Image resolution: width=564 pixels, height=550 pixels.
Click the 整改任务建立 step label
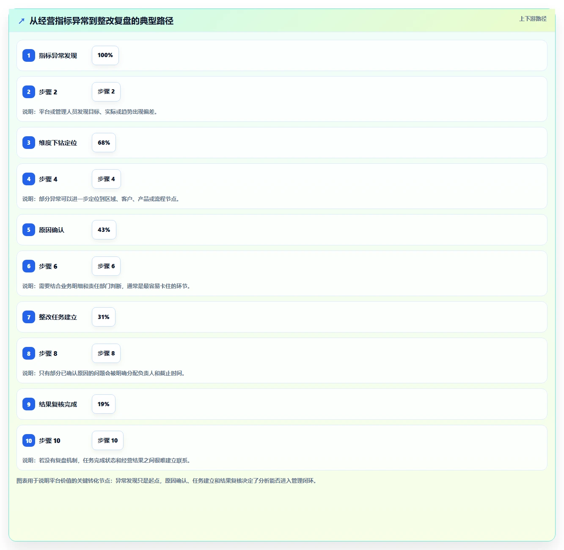pos(58,317)
